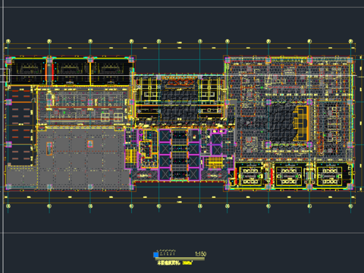Select the middle conference room in the bottom-right row
Image resolution: width=364 pixels, height=273 pixels.
coord(289,174)
